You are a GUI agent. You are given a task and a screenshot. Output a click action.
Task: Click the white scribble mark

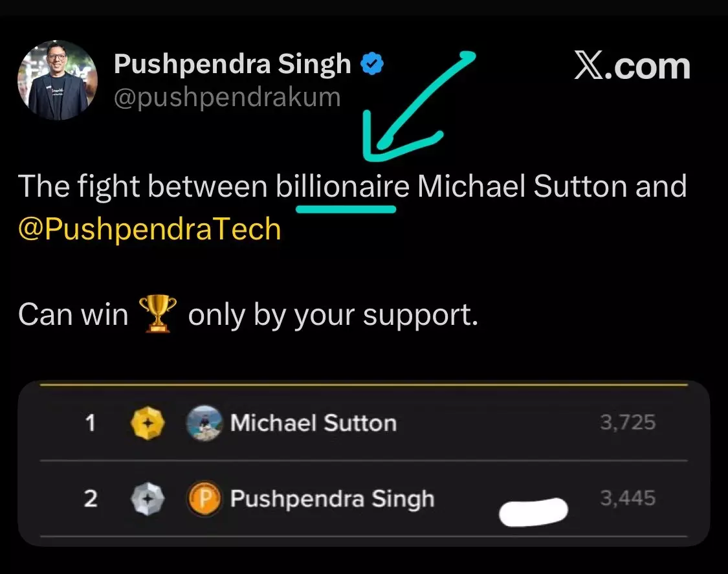533,512
